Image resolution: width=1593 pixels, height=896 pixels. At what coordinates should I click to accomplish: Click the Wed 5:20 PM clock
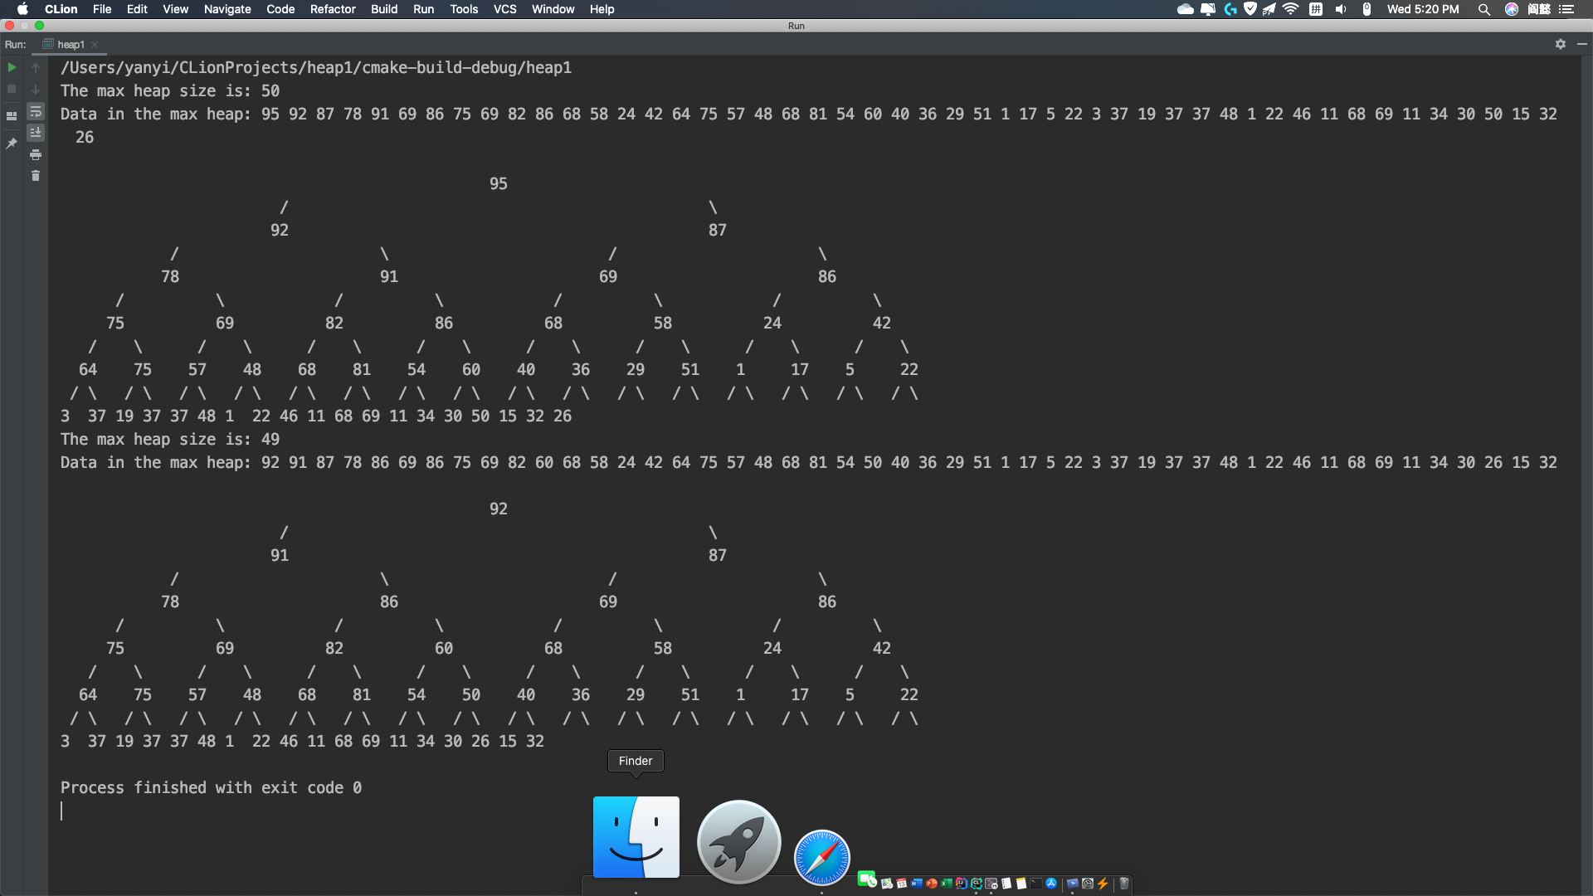tap(1423, 9)
